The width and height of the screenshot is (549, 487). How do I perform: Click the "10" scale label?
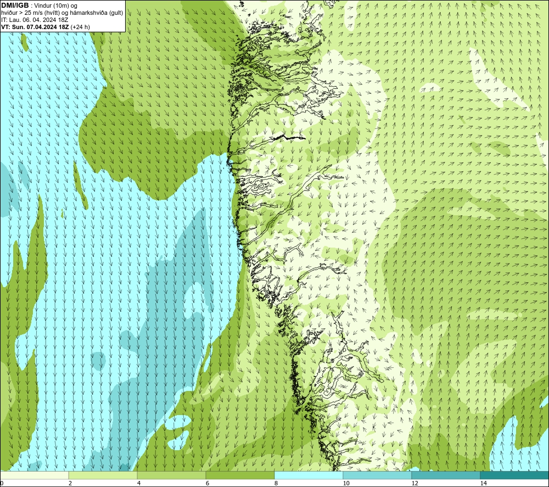tap(346, 484)
